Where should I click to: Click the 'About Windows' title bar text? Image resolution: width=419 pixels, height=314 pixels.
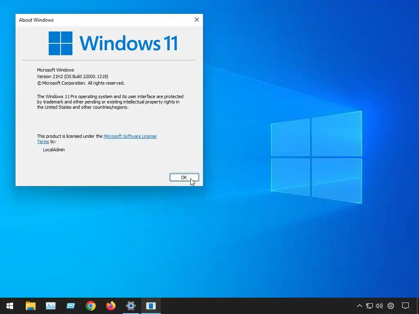36,20
